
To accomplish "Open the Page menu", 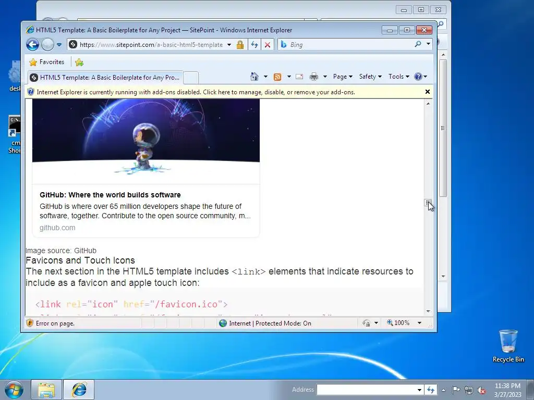I will click(x=343, y=77).
